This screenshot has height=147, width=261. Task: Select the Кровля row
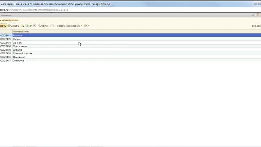(137, 39)
